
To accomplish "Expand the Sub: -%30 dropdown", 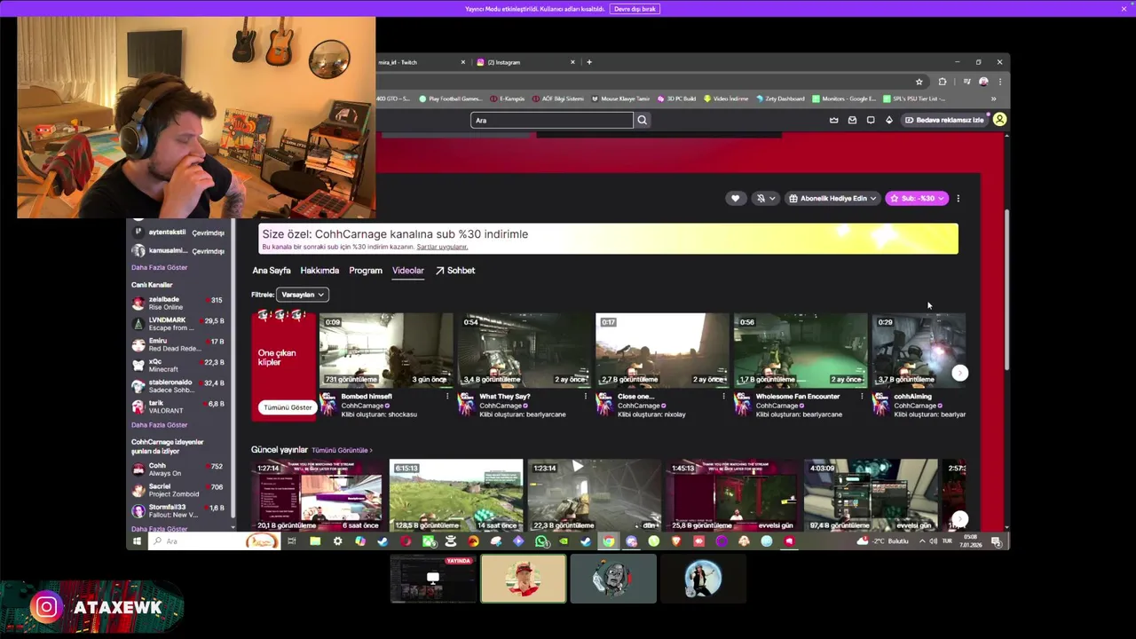I will tap(917, 198).
